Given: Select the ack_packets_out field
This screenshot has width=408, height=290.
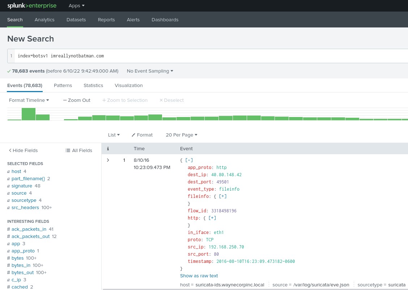Looking at the screenshot, I should [x=30, y=237].
